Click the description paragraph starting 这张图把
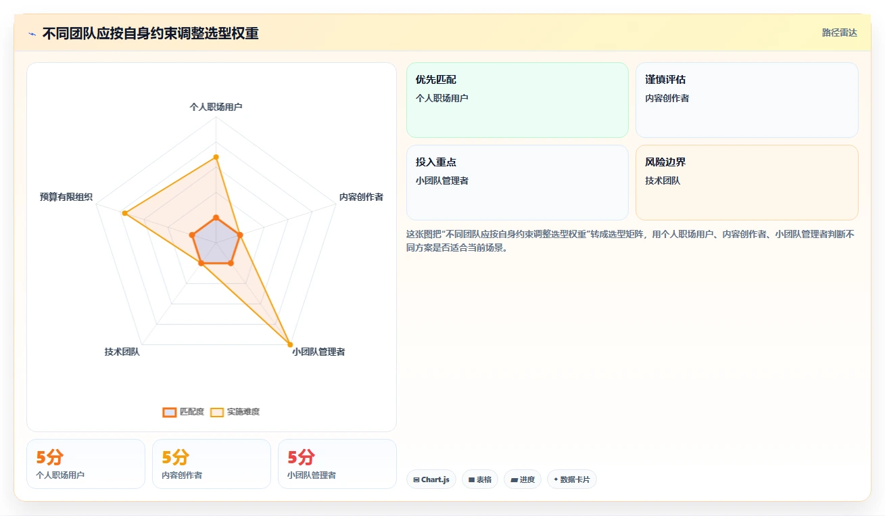The width and height of the screenshot is (885, 516). tap(631, 241)
